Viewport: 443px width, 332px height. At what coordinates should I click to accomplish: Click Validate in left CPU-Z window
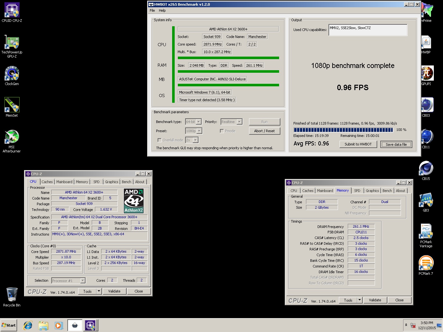point(114,291)
